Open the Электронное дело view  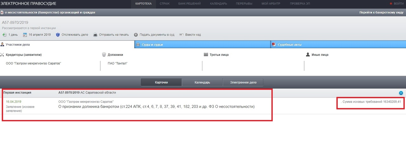pos(243,82)
